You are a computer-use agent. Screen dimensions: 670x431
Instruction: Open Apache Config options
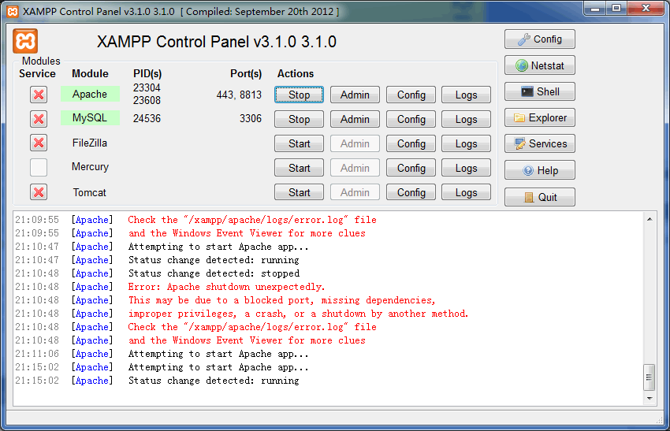[x=411, y=95]
